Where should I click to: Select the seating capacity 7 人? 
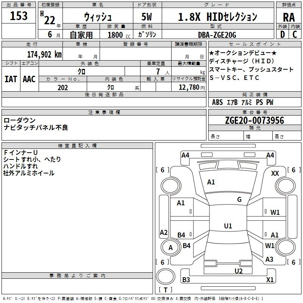pyautogui.click(x=163, y=72)
